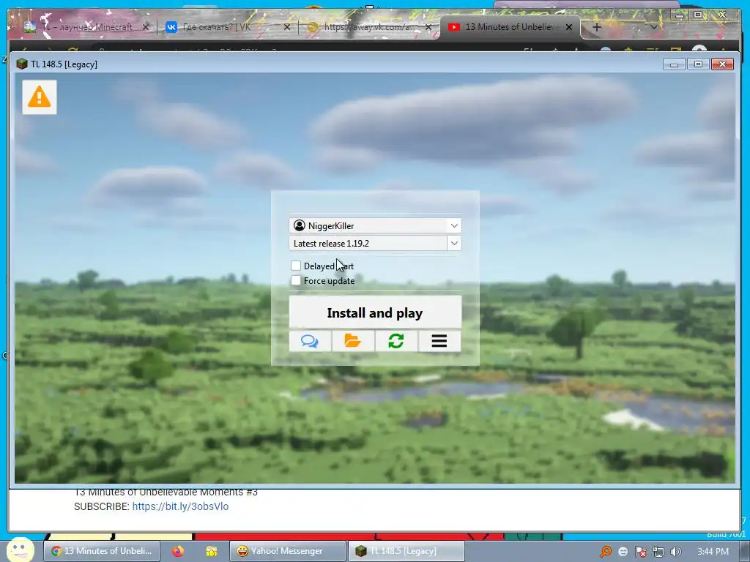Close the 13 Minutes YouTube tab

coord(569,27)
